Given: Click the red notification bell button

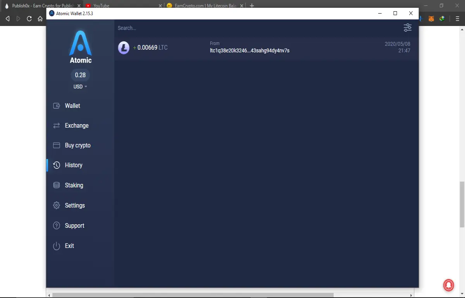Looking at the screenshot, I should [x=449, y=285].
